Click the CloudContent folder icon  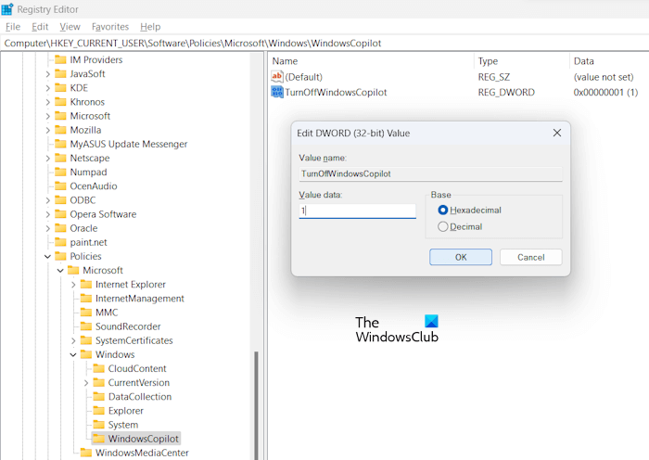(99, 368)
